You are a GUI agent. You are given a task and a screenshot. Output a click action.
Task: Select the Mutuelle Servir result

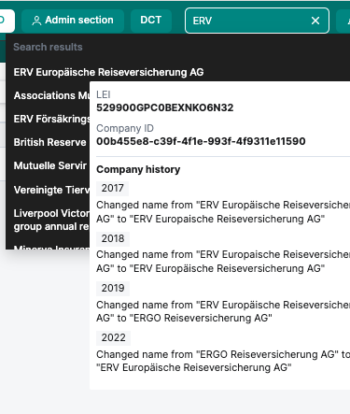pyautogui.click(x=49, y=165)
